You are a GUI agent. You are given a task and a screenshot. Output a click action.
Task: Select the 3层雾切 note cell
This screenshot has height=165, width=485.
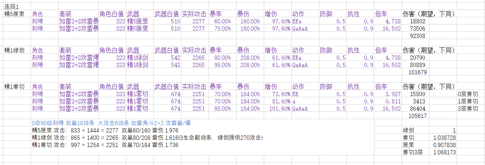pyautogui.click(x=467, y=108)
